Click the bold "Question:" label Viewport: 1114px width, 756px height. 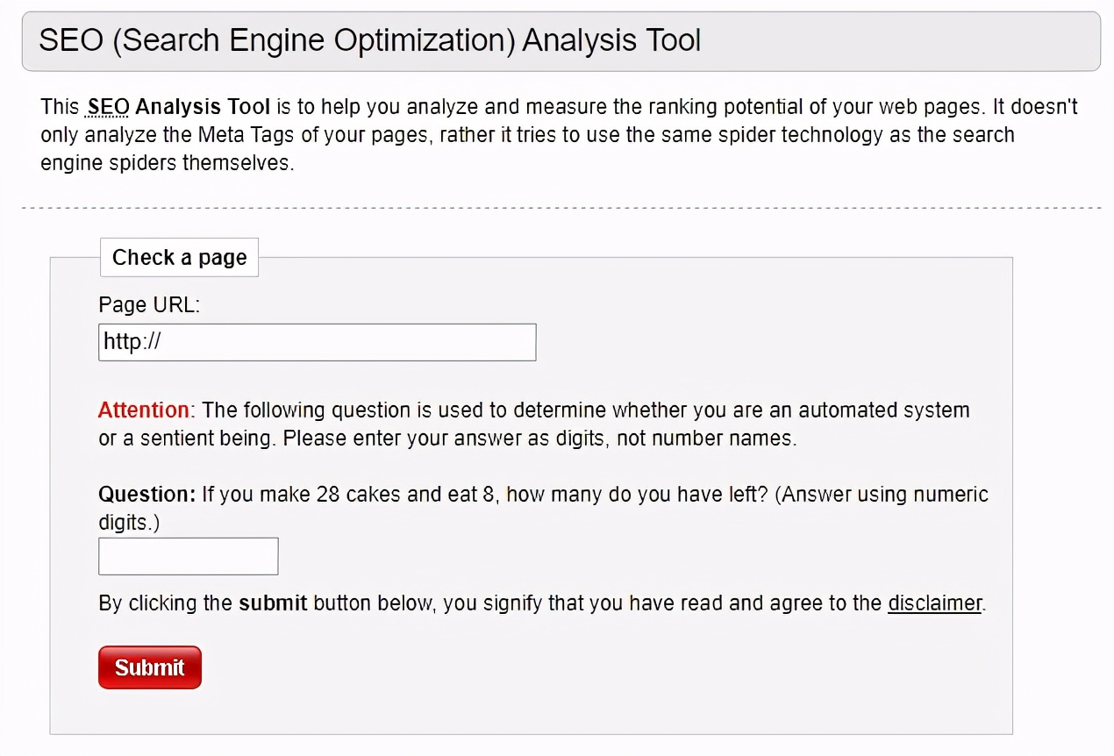click(x=146, y=494)
